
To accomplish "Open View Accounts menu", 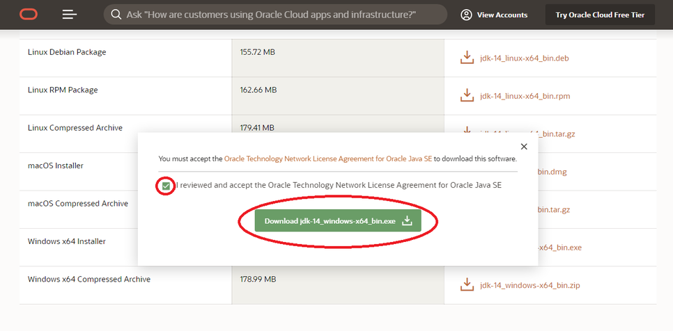I will (x=494, y=15).
